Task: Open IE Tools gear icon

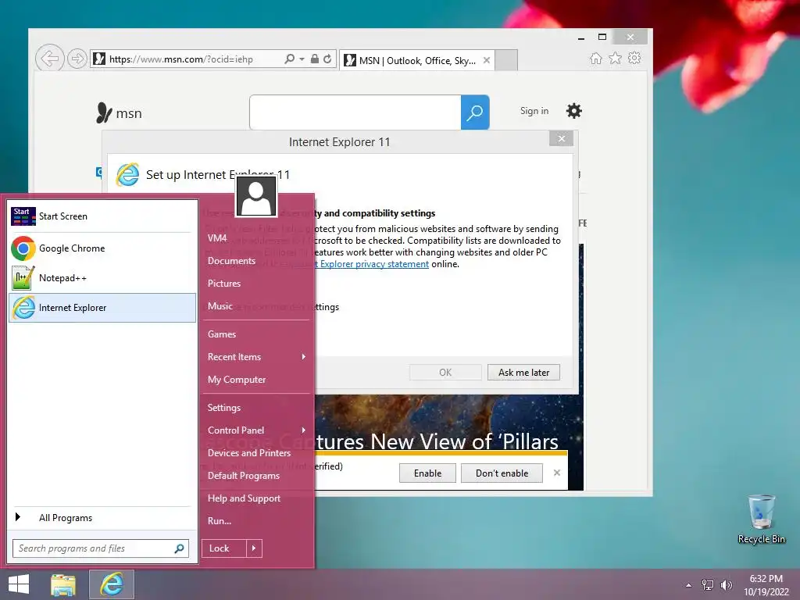Action: pyautogui.click(x=634, y=58)
